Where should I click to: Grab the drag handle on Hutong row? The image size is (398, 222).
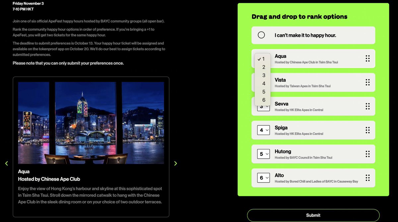(x=367, y=154)
